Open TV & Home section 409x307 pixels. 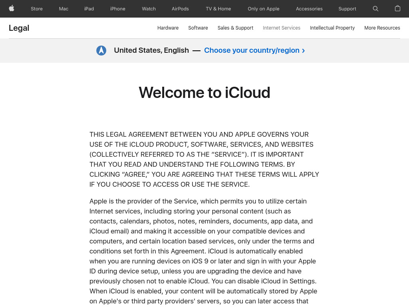pos(218,9)
